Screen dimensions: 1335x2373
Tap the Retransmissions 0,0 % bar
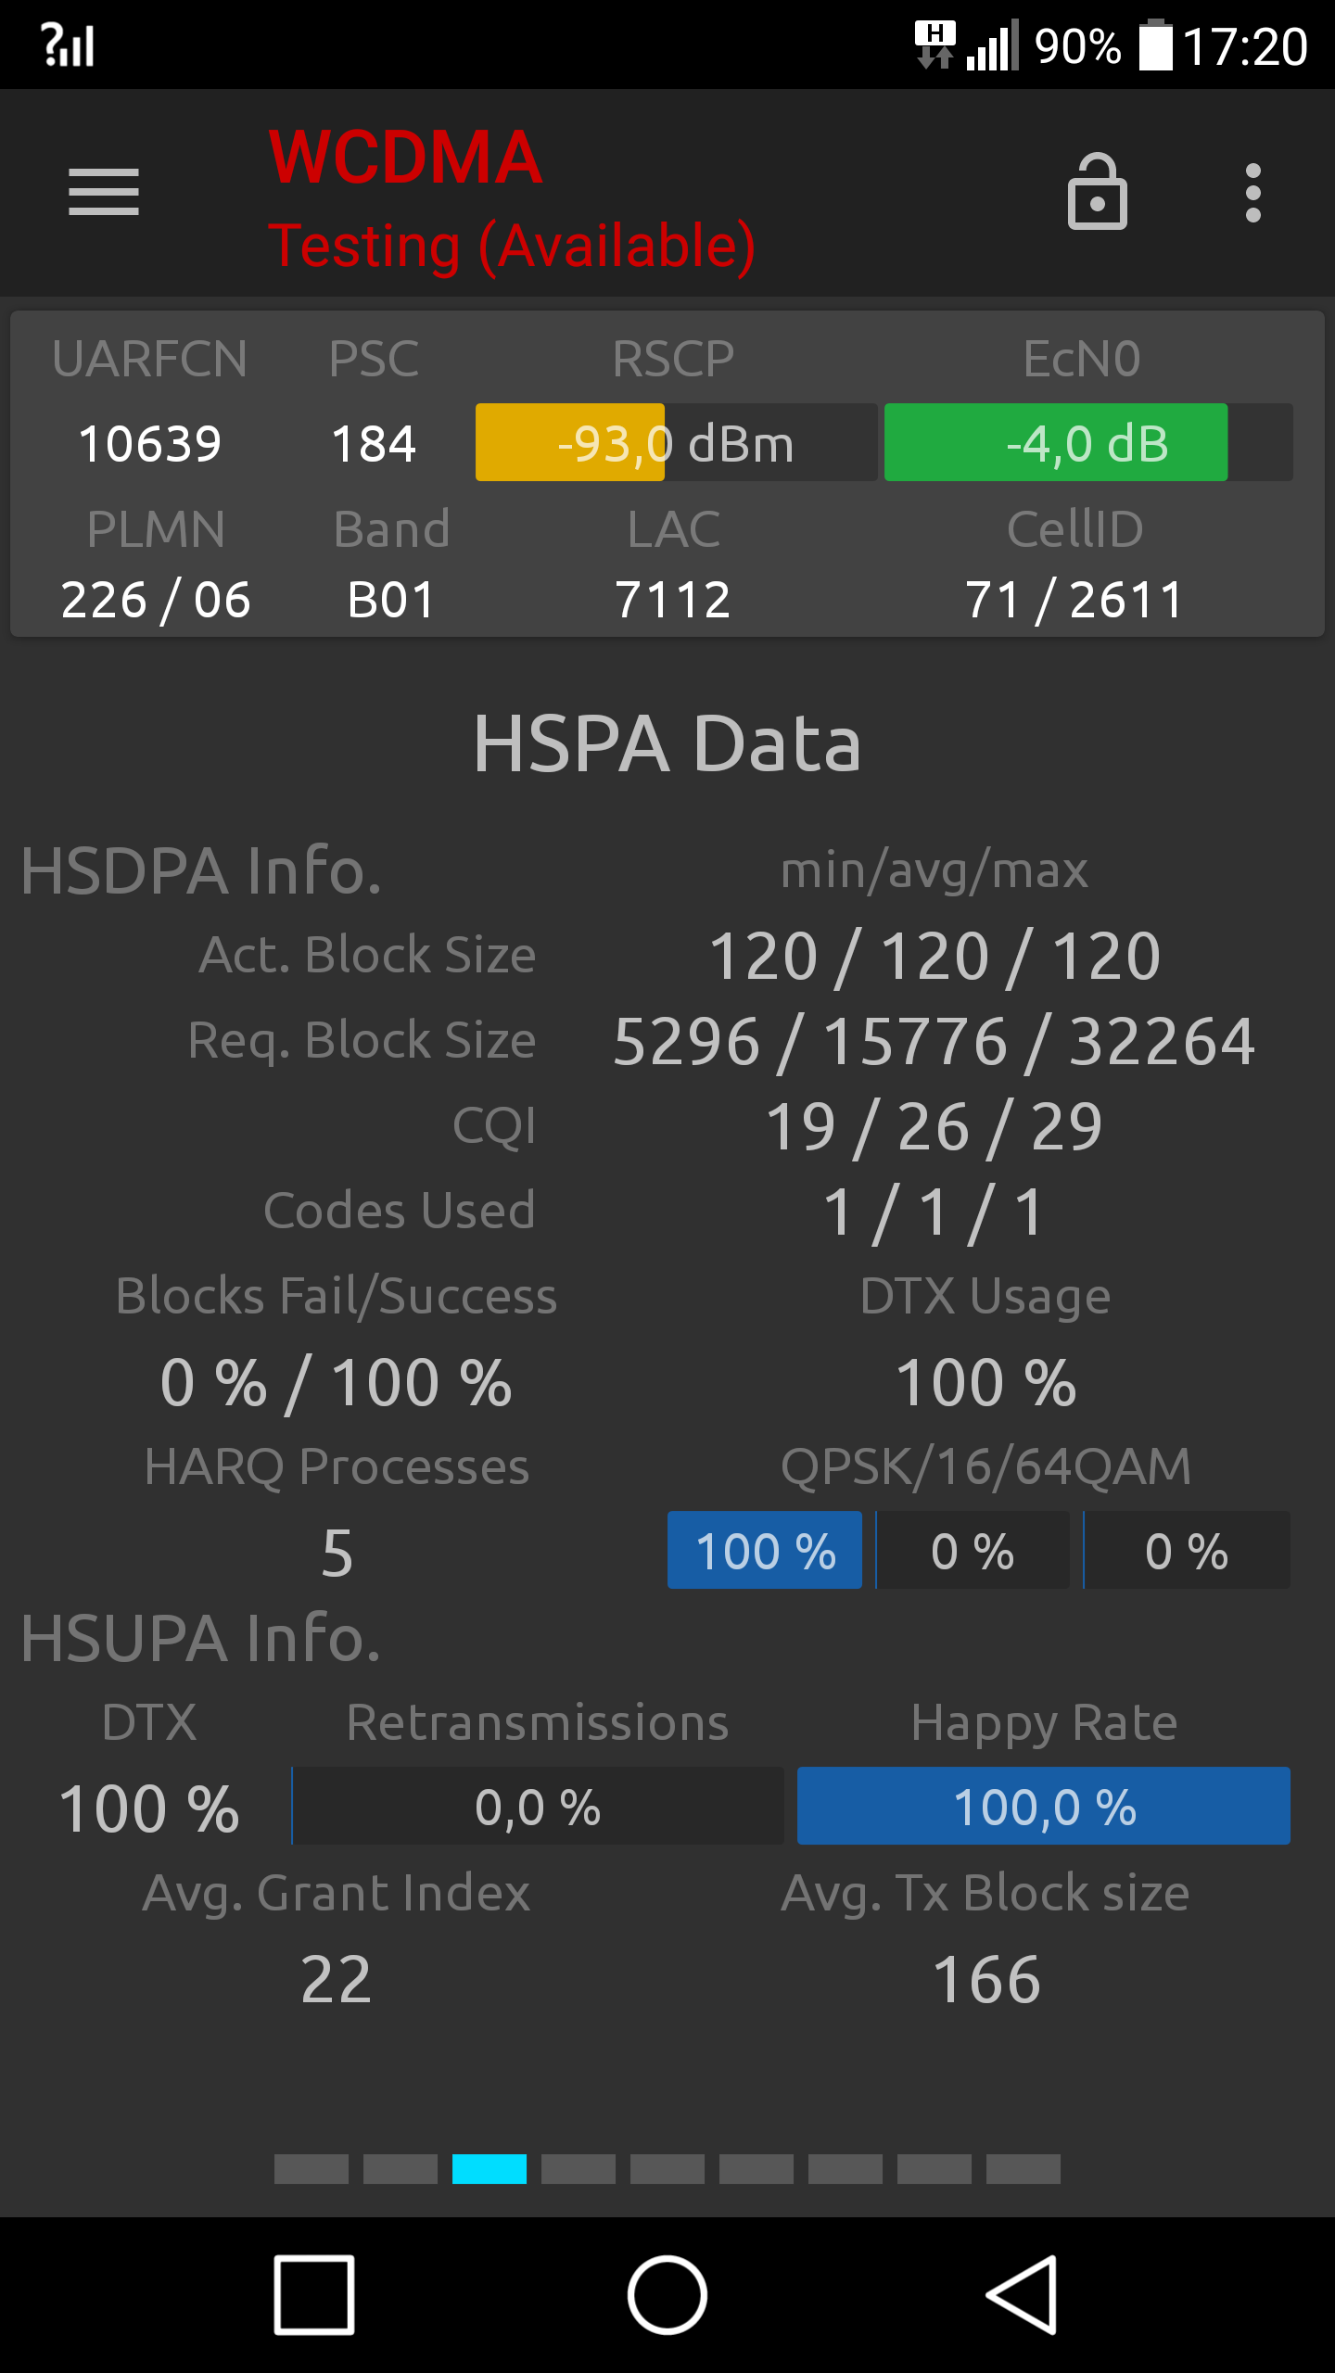pyautogui.click(x=538, y=1806)
